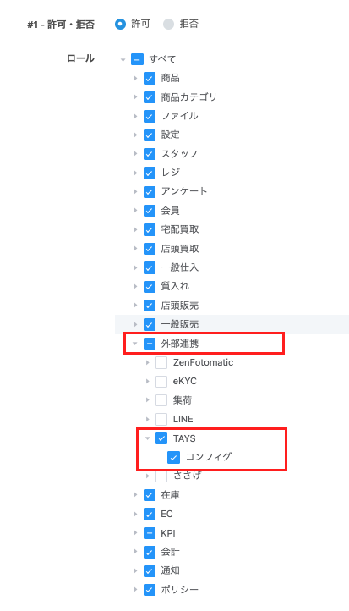
Task: Collapse the TAYS node arrow
Action: [148, 438]
